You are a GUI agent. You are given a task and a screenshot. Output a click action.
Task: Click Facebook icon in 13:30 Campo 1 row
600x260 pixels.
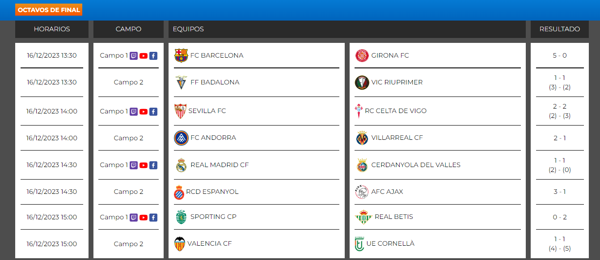pos(153,56)
